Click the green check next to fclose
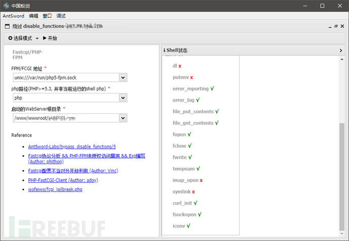The width and height of the screenshot is (349, 241). click(x=190, y=146)
